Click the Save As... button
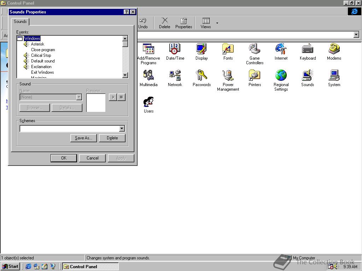Screen dimensions: 362x271 point(83,138)
